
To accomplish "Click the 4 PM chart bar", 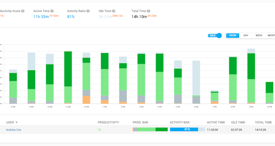I will [160, 78].
